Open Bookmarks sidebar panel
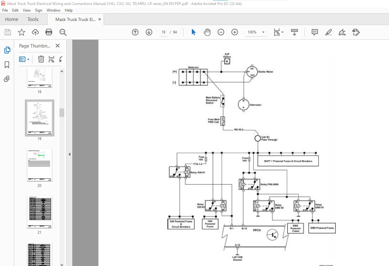The height and width of the screenshot is (266, 389). 7,65
